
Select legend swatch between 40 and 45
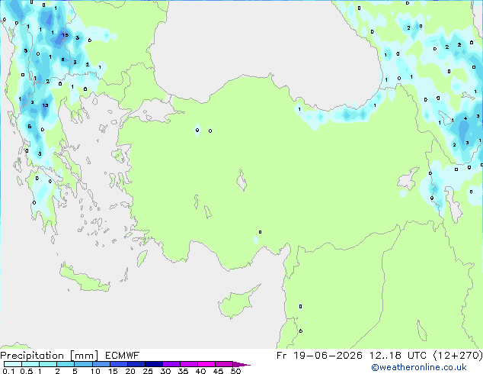pos(206,364)
